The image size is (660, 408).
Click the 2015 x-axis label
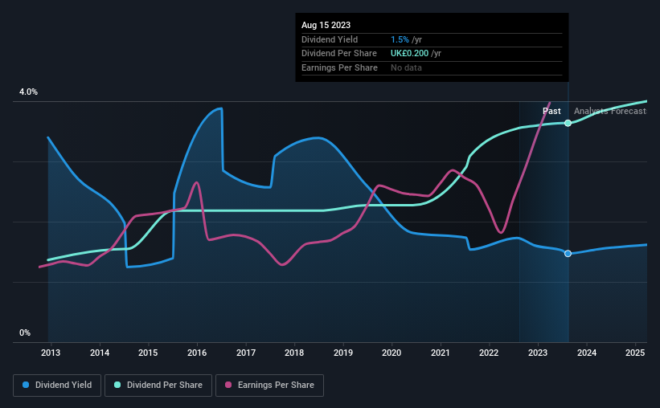click(x=148, y=353)
